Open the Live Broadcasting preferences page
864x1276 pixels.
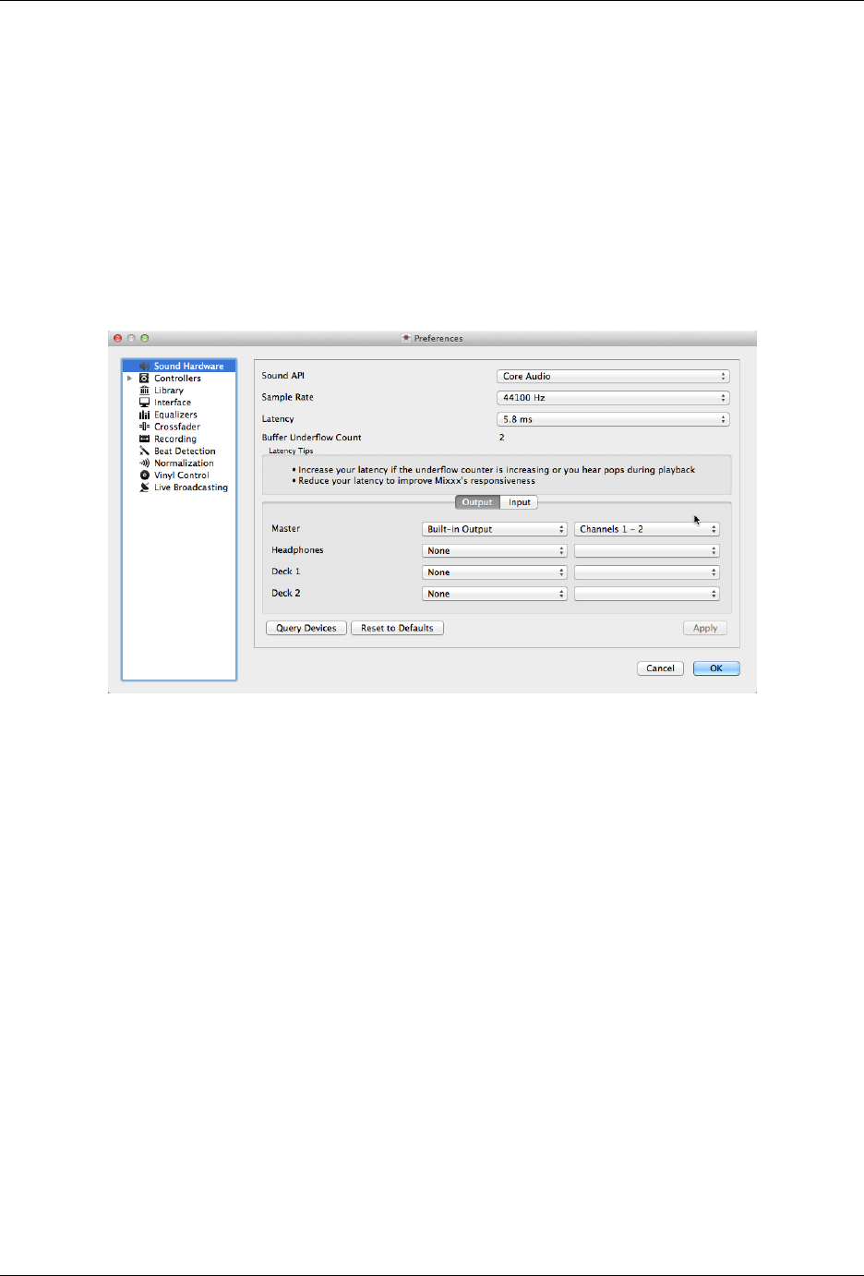191,488
